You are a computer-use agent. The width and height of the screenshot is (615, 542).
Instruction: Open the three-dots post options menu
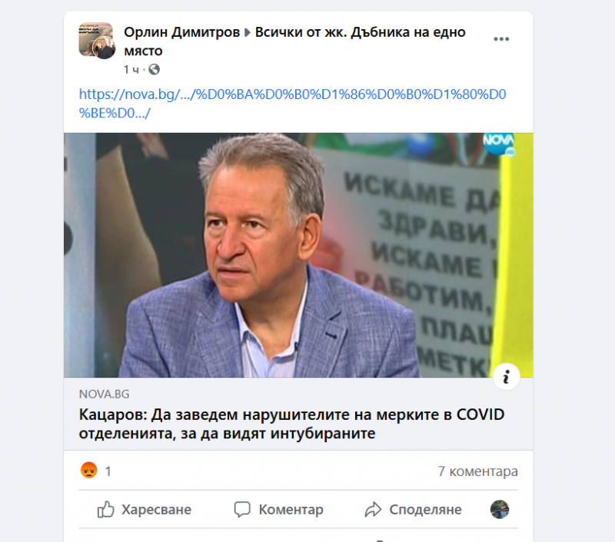[x=501, y=39]
